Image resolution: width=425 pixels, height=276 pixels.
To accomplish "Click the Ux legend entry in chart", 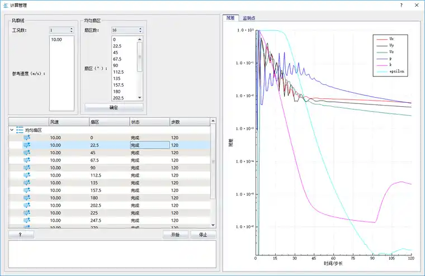I will (385, 39).
